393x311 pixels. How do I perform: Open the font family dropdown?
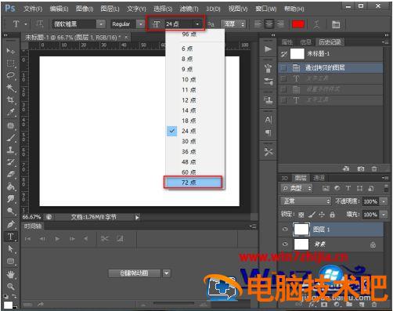[101, 24]
